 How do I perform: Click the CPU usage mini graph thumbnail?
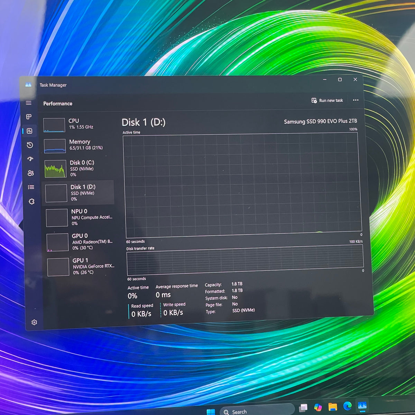pyautogui.click(x=54, y=125)
